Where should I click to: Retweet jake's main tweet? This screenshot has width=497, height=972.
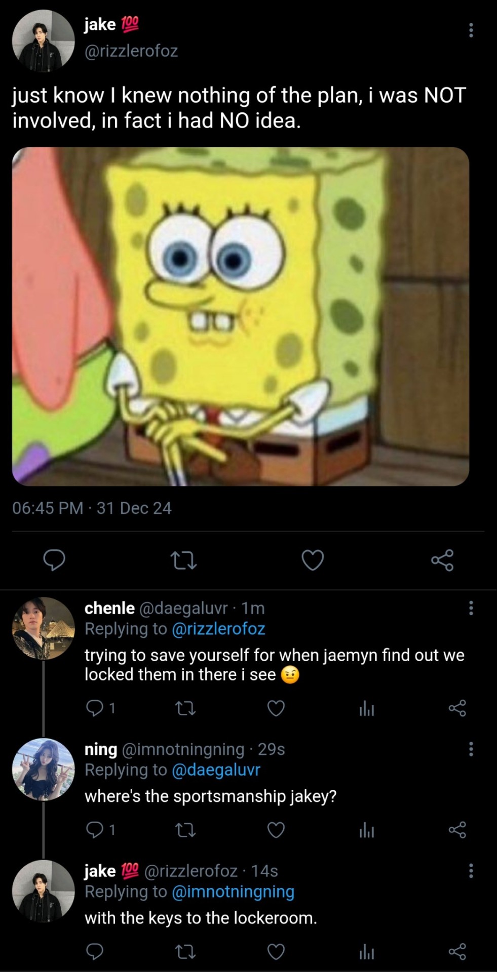(183, 560)
